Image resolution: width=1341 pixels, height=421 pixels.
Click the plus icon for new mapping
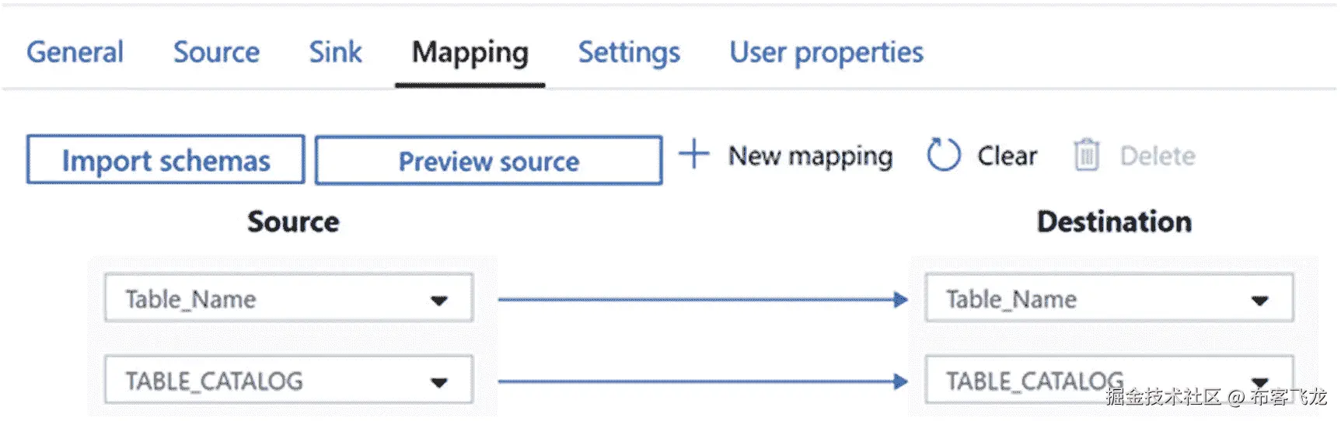point(693,154)
